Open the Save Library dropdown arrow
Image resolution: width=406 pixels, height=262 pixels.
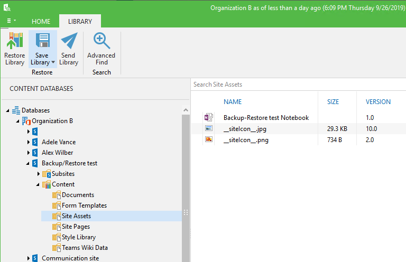click(53, 62)
